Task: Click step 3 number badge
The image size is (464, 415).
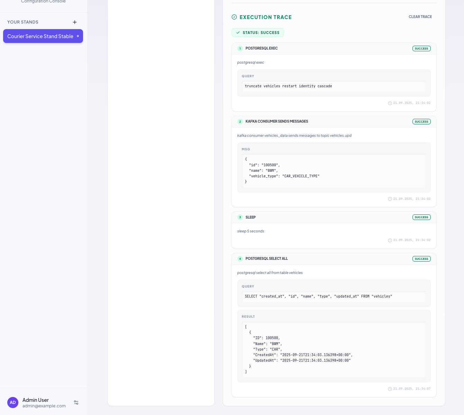Action: [x=240, y=217]
